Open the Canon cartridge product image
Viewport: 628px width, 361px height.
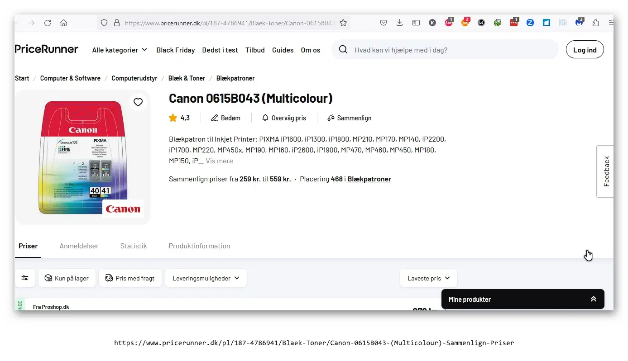[83, 157]
